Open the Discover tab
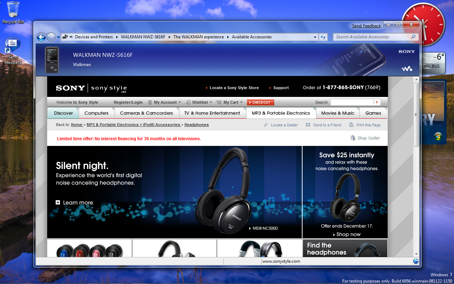 63,113
